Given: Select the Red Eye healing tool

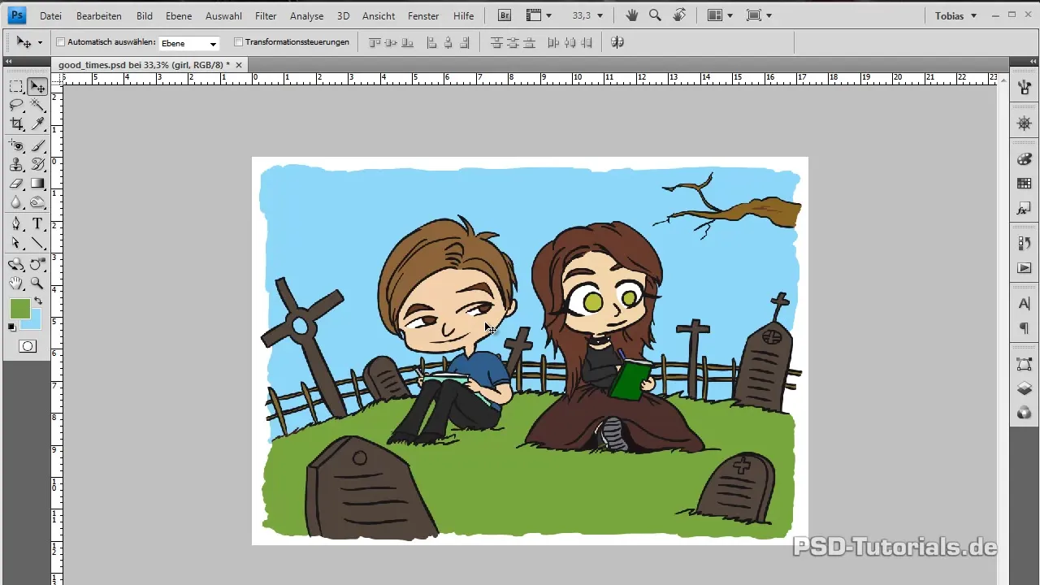Looking at the screenshot, I should (x=16, y=145).
